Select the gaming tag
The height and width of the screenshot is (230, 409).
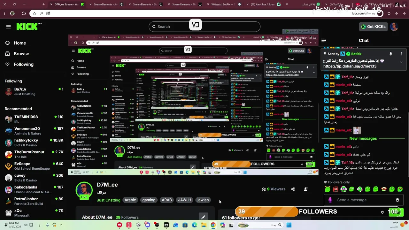click(x=149, y=200)
